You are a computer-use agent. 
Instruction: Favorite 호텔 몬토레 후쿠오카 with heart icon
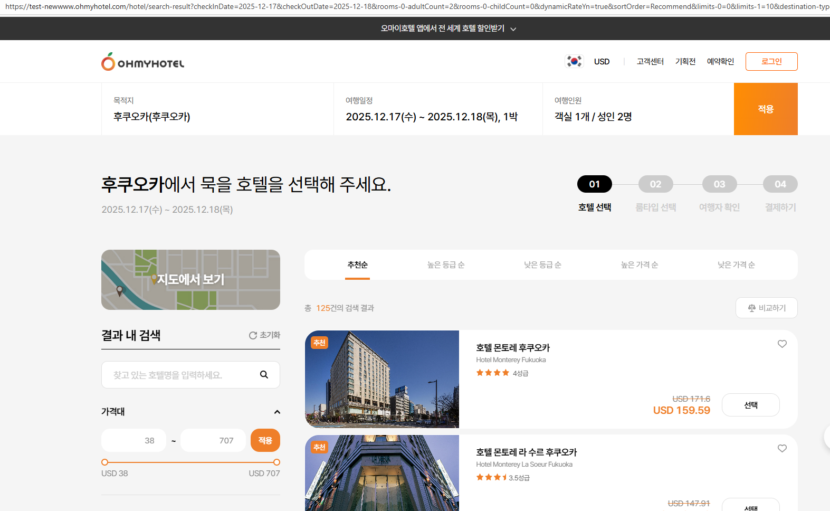[x=782, y=344]
